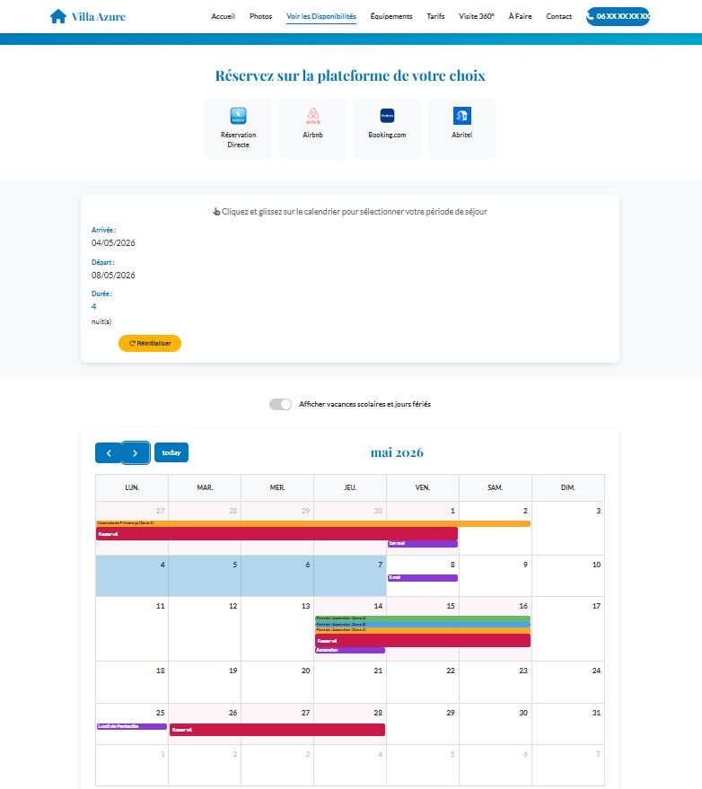Navigate to the Tarifs page
702x789 pixels.
(x=435, y=16)
